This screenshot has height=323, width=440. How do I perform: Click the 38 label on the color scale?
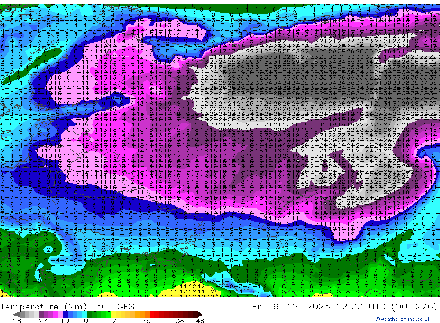coord(180,321)
